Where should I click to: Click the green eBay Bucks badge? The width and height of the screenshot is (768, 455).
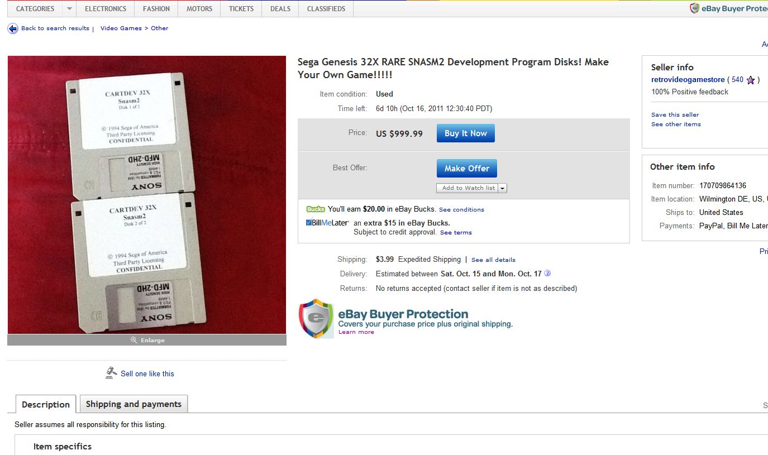tap(316, 209)
